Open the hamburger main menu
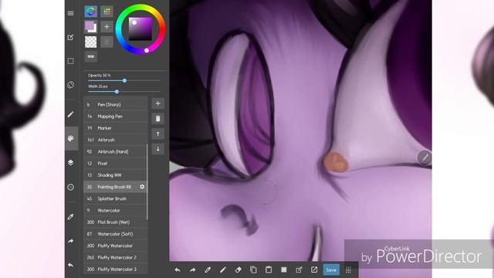494x278 pixels. pos(70,13)
